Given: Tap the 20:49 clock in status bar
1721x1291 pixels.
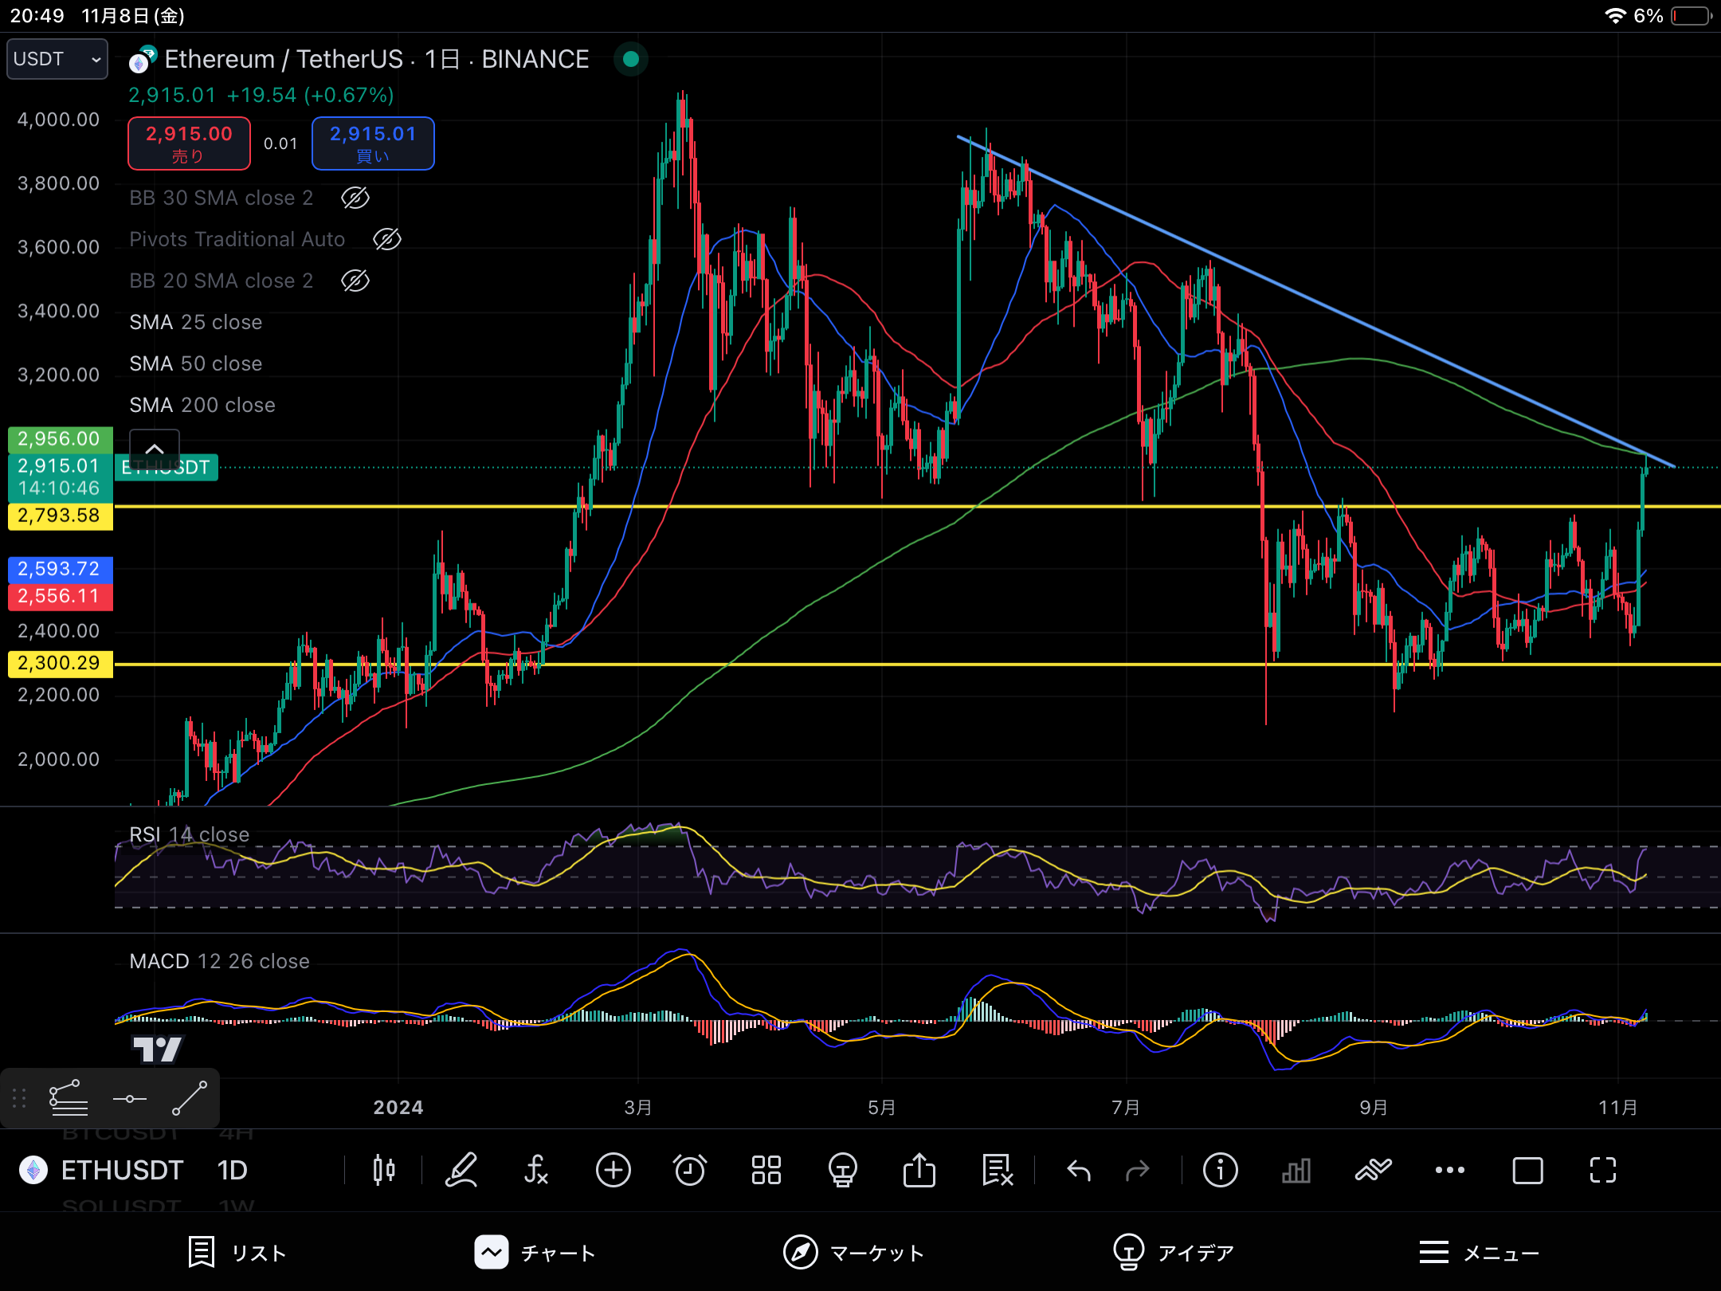Looking at the screenshot, I should [x=37, y=16].
